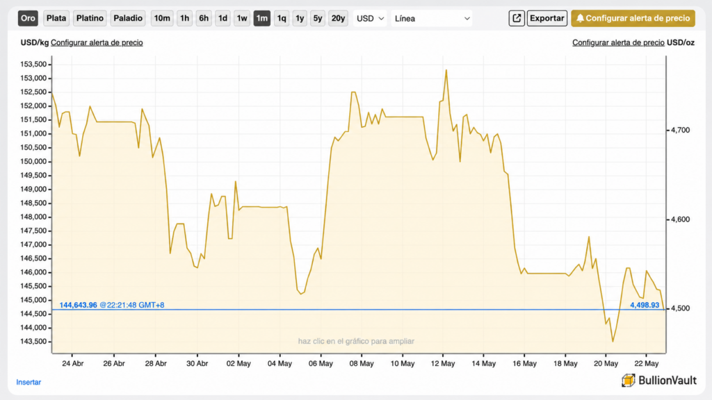Screen dimensions: 712x400
Task: Switch to Platino metal tab
Action: 90,19
